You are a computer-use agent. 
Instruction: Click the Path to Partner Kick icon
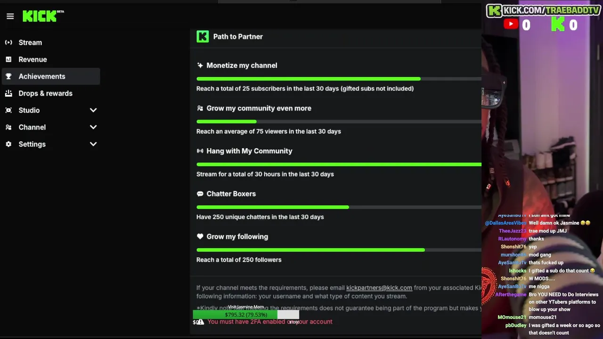click(203, 37)
